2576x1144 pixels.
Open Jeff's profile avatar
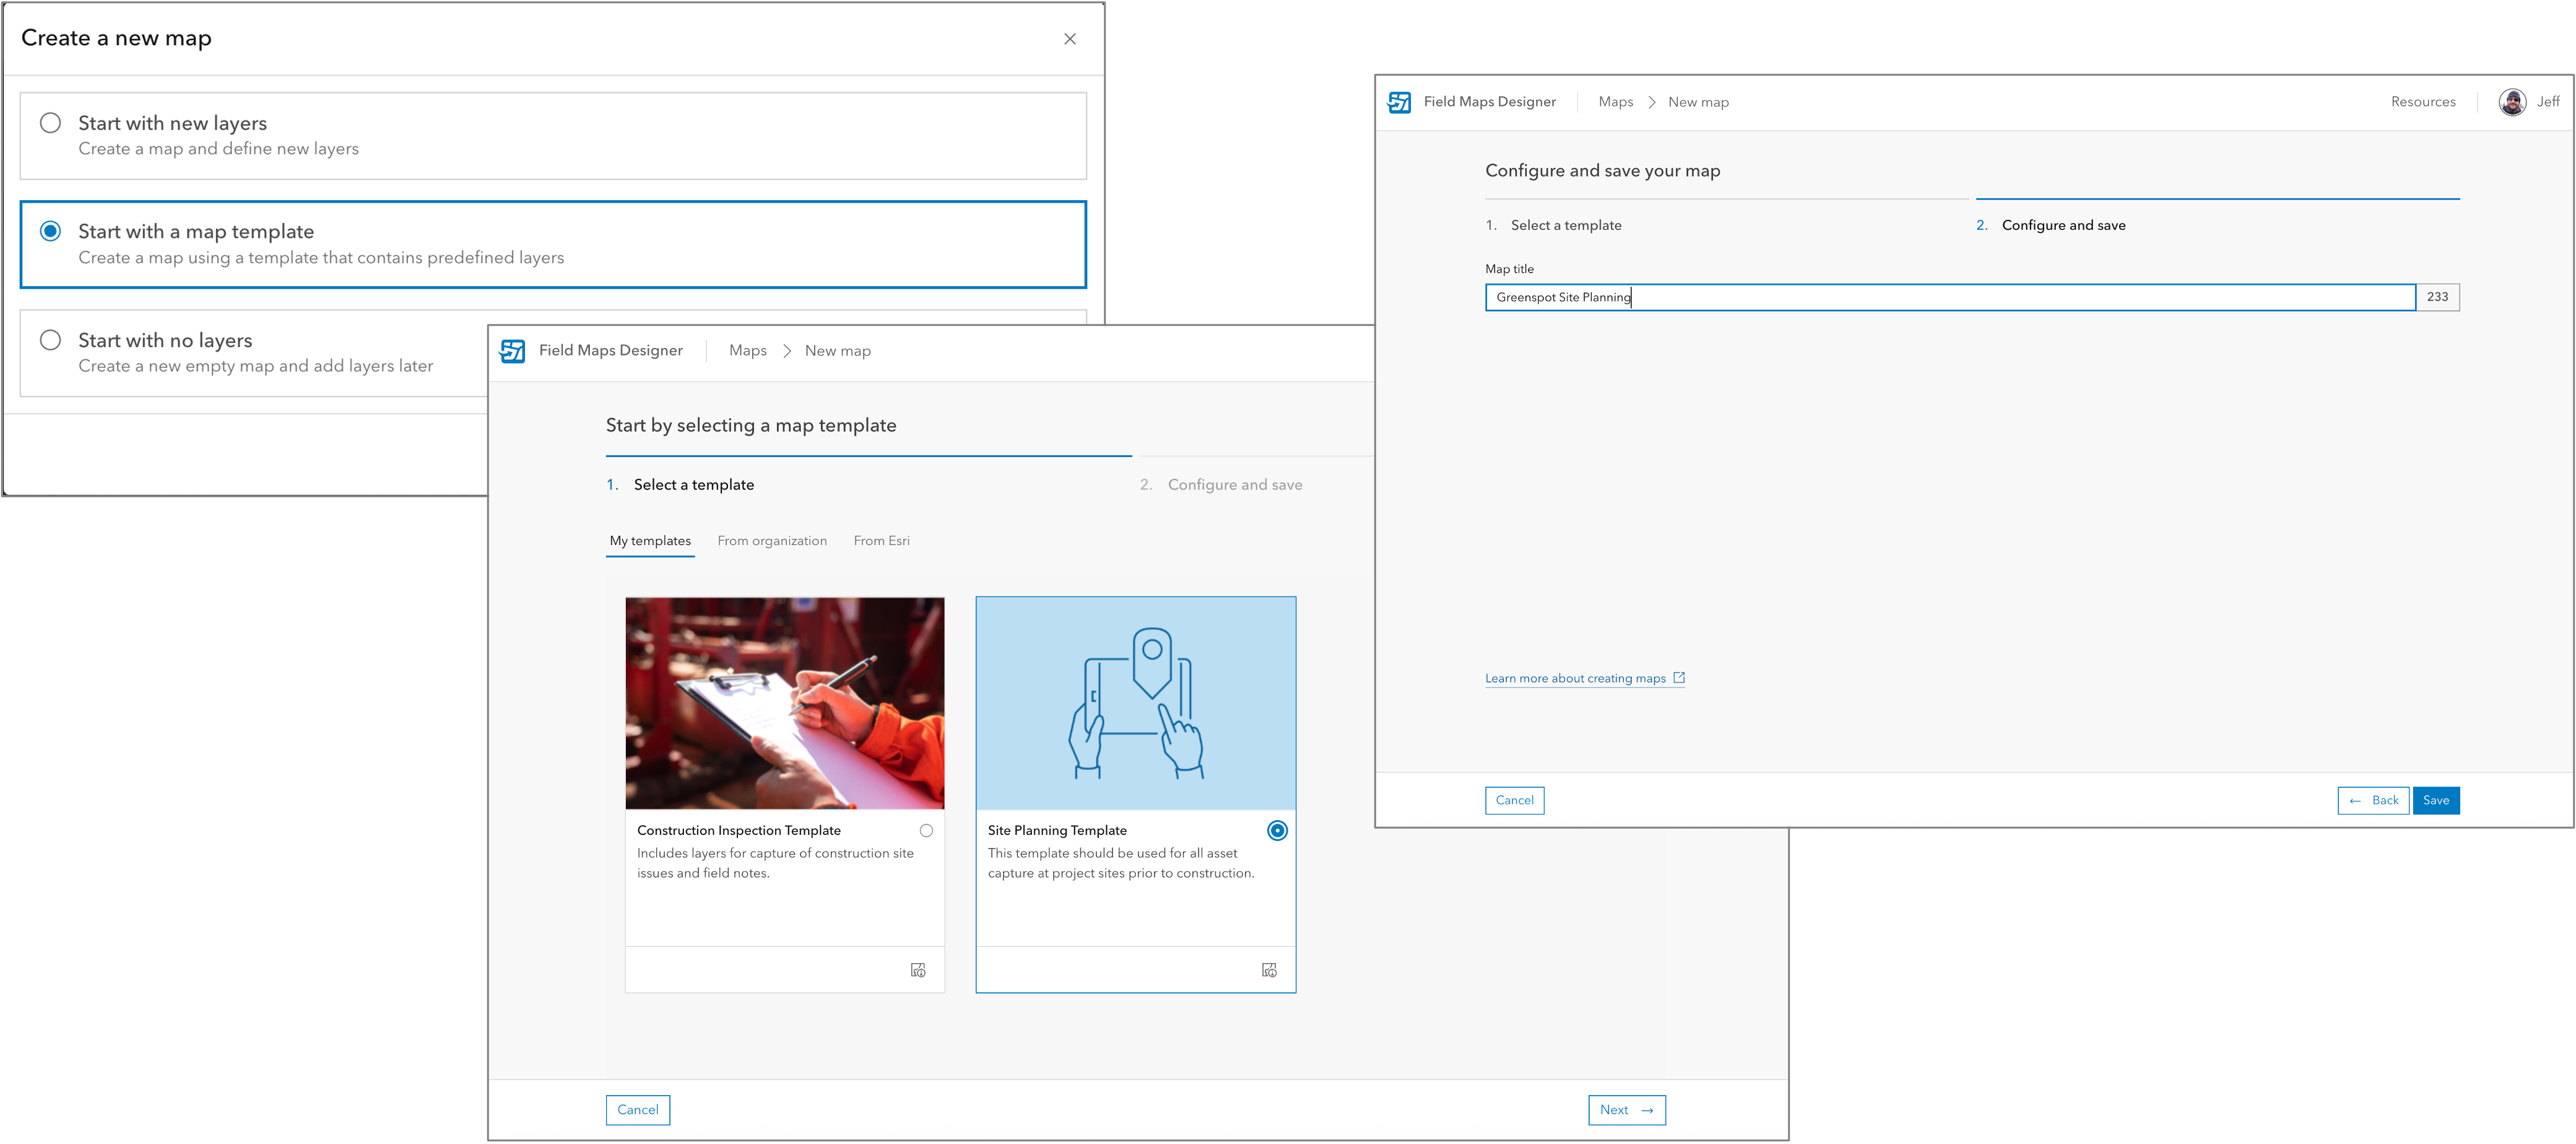coord(2512,101)
